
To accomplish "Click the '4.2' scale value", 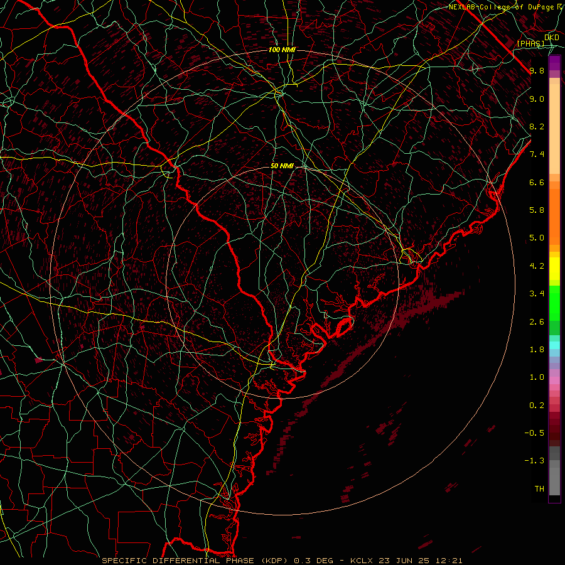I will 537,266.
